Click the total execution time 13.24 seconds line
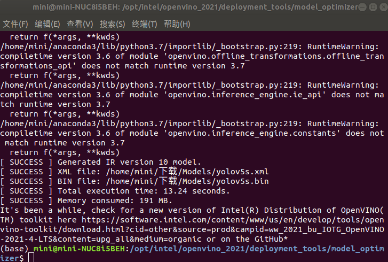This screenshot has width=388, height=262. coord(143,191)
